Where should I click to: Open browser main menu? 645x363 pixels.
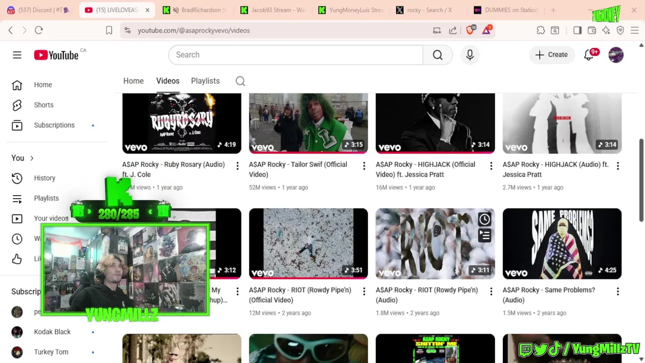[634, 30]
